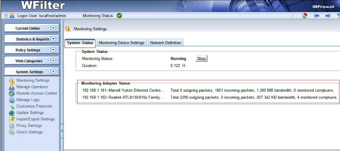Open the Statistics & Reports menu
340x151 pixels.
[x=32, y=39]
